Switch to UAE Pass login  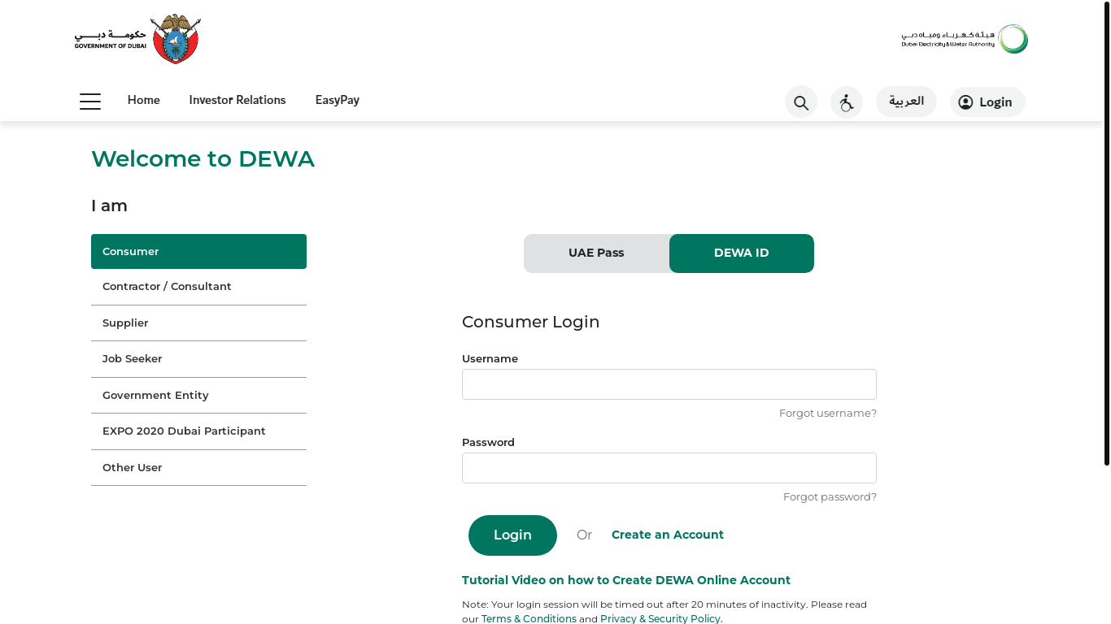point(596,253)
